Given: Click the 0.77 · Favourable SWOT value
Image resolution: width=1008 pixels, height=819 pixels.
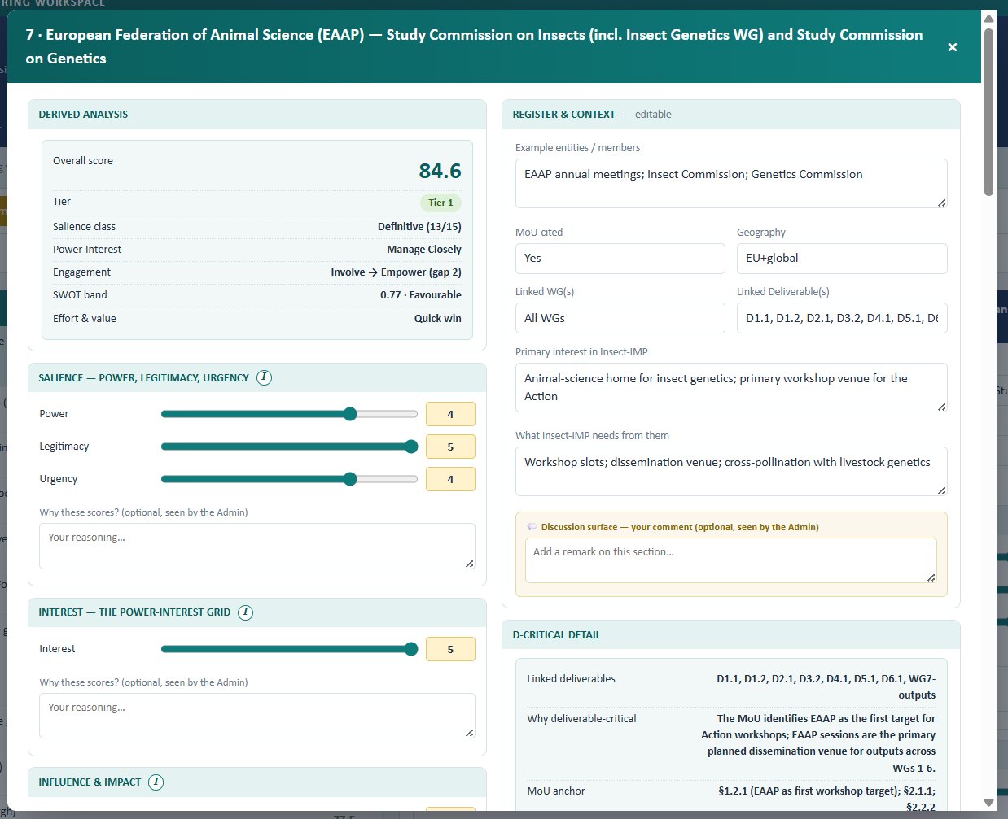Looking at the screenshot, I should point(420,295).
